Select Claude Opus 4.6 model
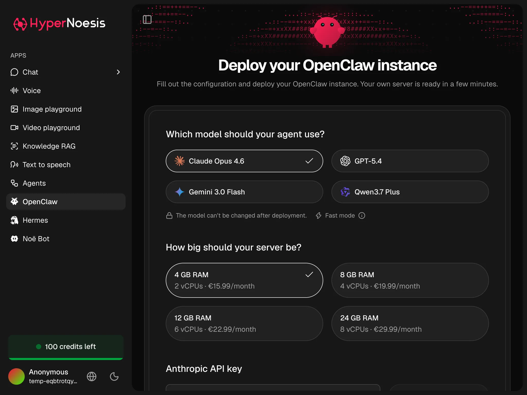527x395 pixels. click(244, 161)
